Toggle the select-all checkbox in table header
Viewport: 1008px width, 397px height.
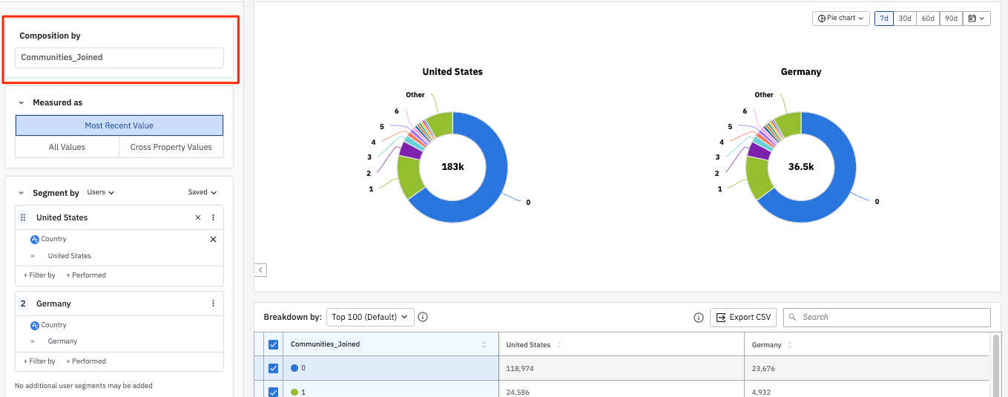[273, 344]
